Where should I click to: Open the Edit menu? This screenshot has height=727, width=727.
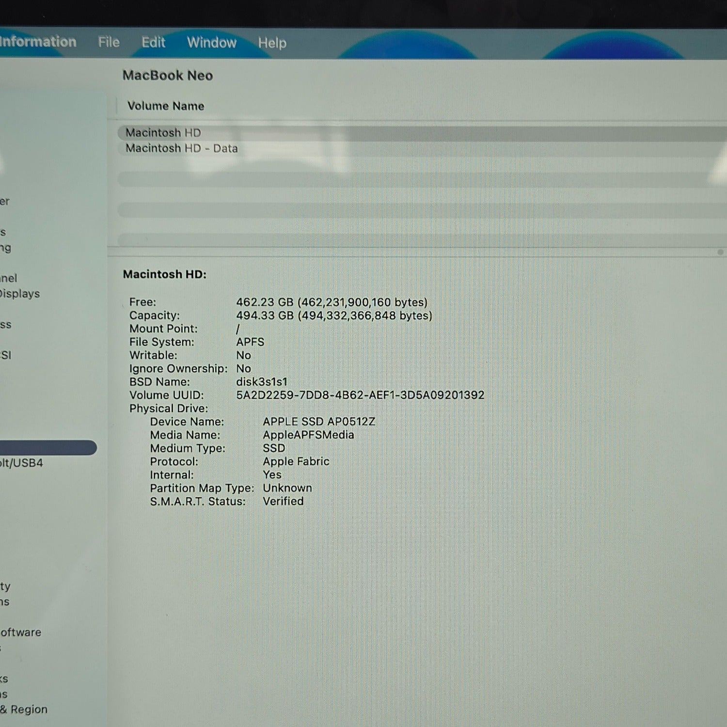click(153, 42)
